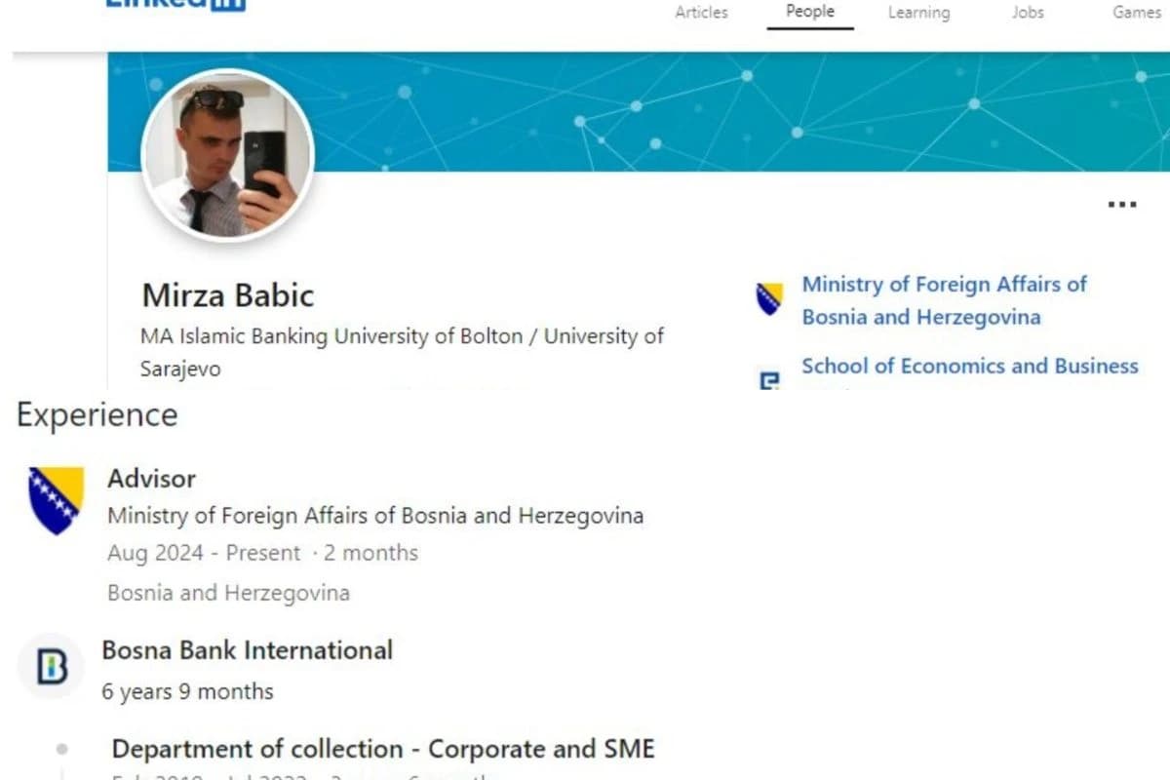Image resolution: width=1170 pixels, height=780 pixels.
Task: Click Department of collection - Corporate and SME
Action: pyautogui.click(x=383, y=750)
